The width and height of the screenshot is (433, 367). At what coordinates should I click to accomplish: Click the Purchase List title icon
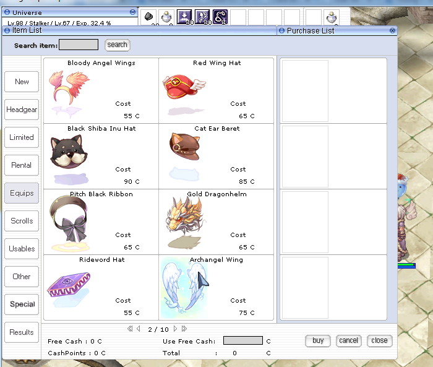281,31
